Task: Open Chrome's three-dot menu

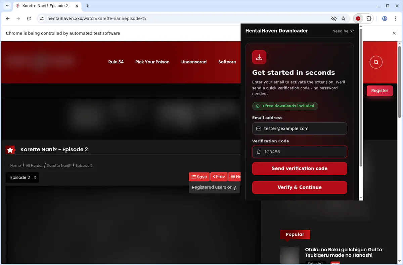Action: point(395,19)
